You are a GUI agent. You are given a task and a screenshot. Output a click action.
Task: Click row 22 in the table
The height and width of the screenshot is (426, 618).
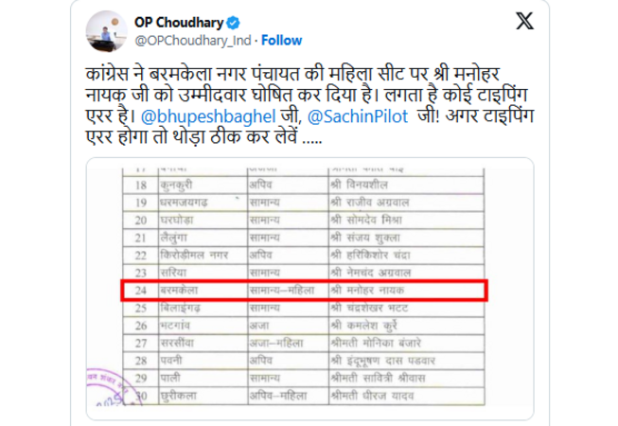304,256
